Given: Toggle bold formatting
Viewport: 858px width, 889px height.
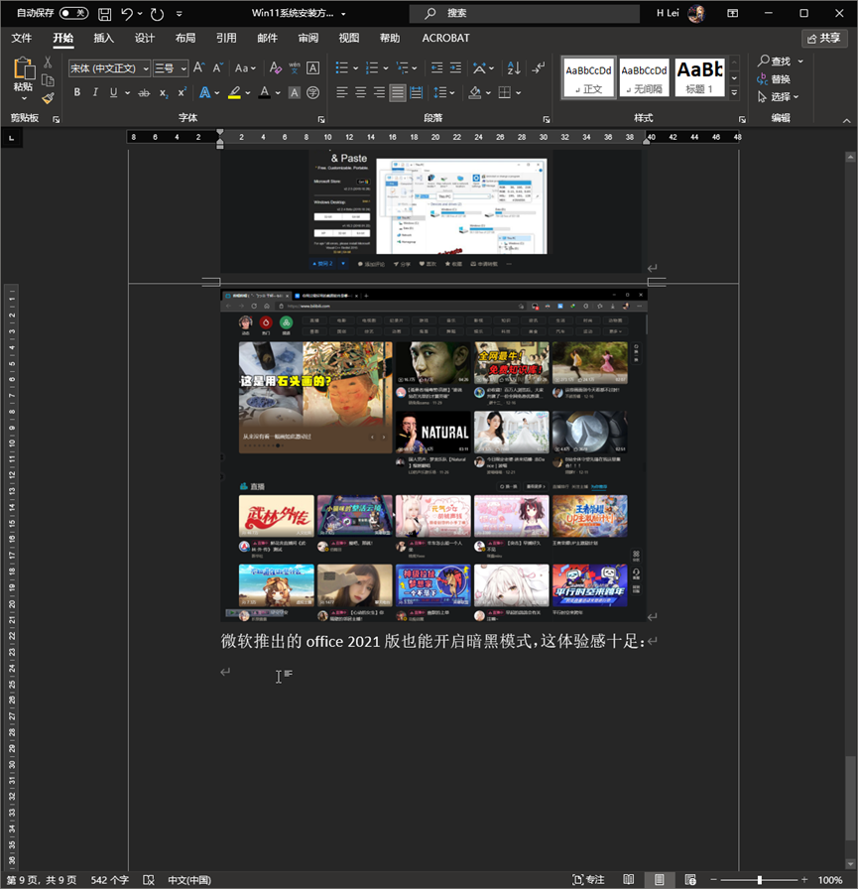Looking at the screenshot, I should (77, 92).
